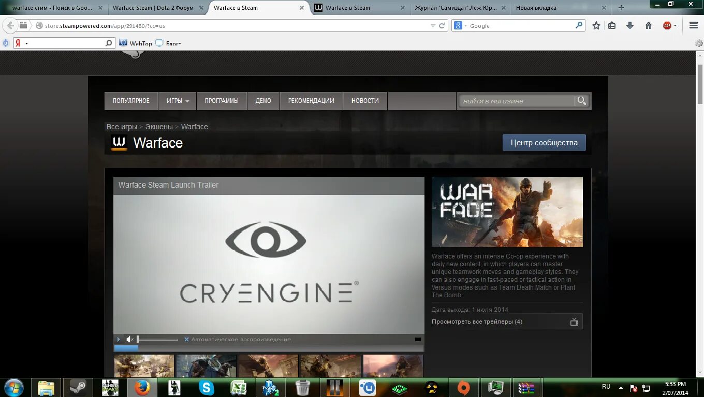Click the Yandex bar search magnifier
This screenshot has height=397, width=704.
pos(109,43)
